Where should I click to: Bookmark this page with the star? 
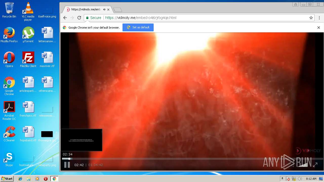[311, 18]
